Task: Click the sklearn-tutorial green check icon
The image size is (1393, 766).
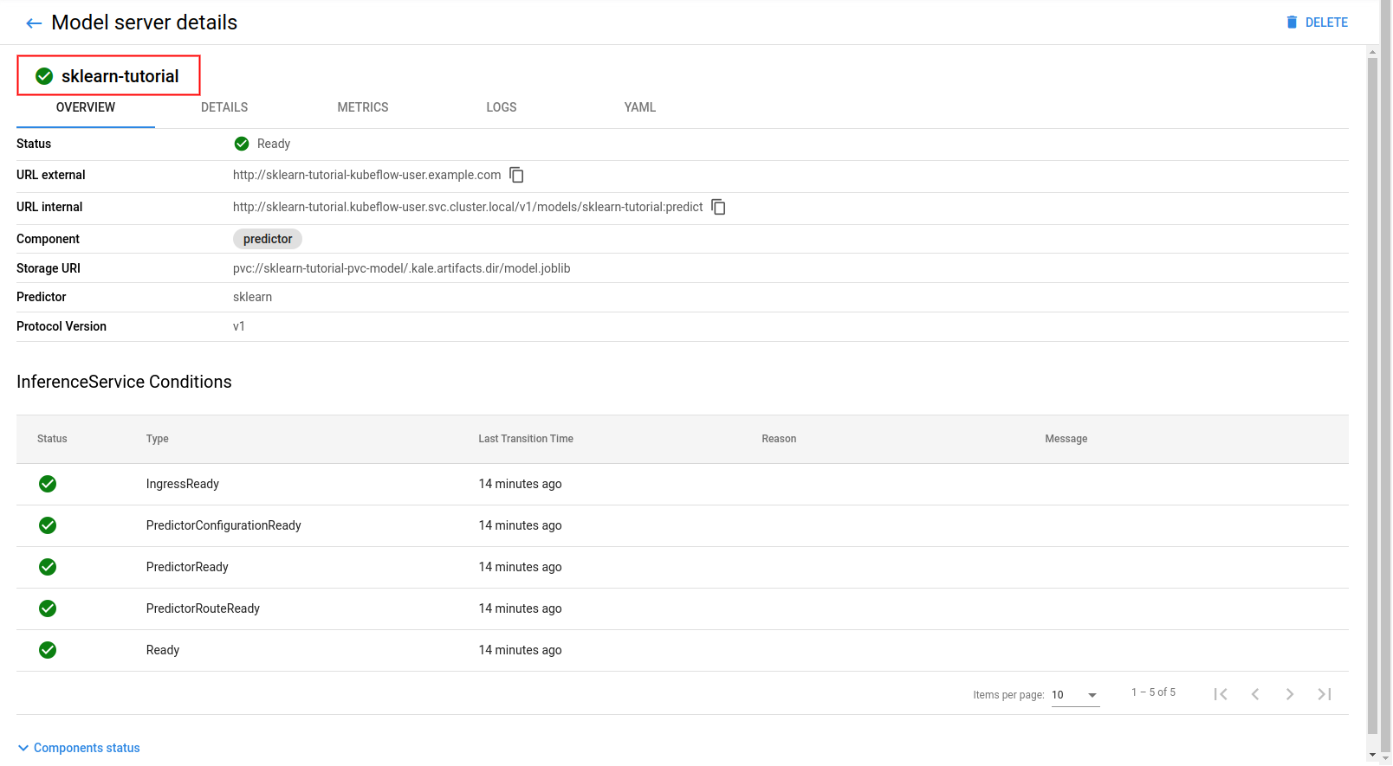Action: (44, 76)
